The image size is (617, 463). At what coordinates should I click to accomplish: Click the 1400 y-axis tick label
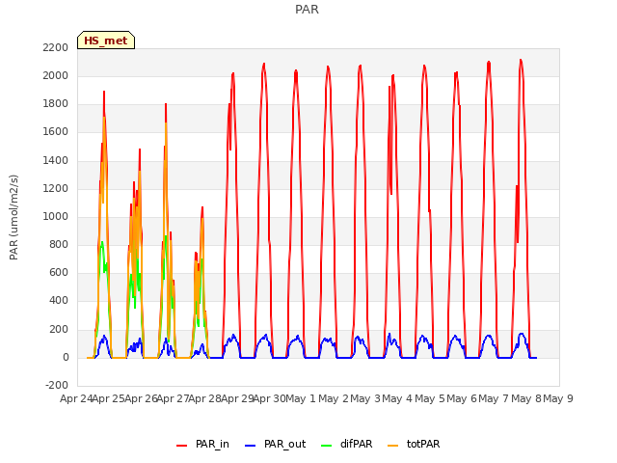[x=56, y=160]
